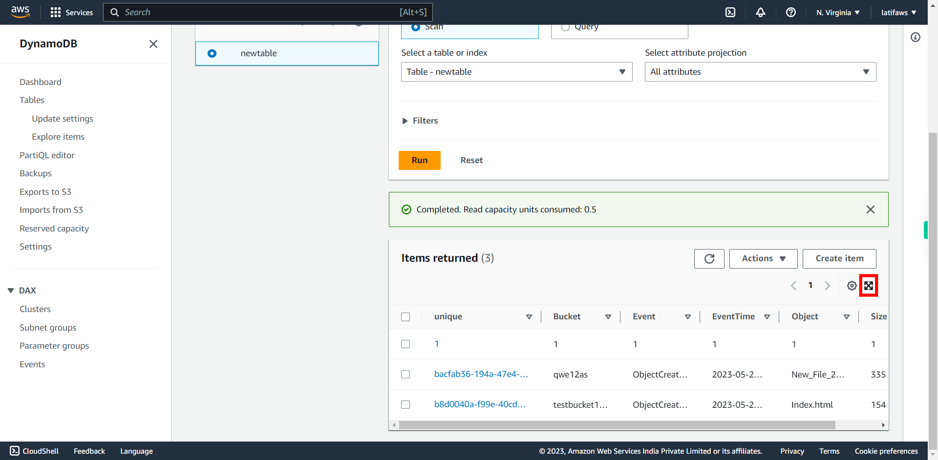The height and width of the screenshot is (460, 938).
Task: Sort by the EventTime column arrow
Action: pos(767,317)
